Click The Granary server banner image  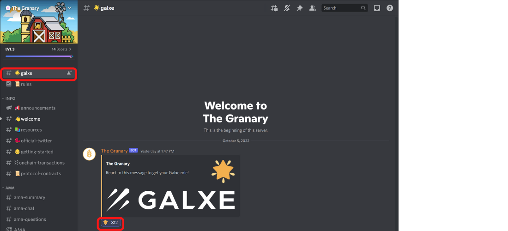[x=39, y=22]
